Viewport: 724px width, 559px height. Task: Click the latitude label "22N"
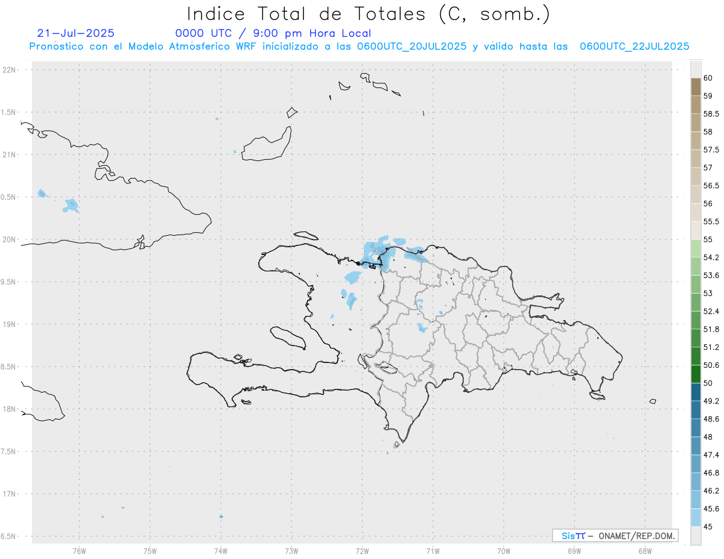tap(10, 70)
